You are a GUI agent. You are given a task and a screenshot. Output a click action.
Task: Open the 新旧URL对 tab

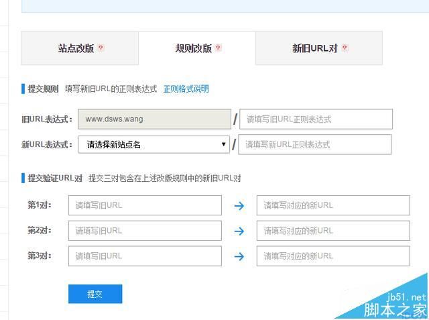click(319, 48)
